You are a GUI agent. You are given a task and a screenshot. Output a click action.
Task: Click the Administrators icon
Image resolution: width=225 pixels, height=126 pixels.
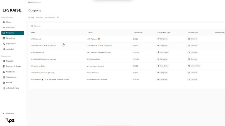pos(4,88)
